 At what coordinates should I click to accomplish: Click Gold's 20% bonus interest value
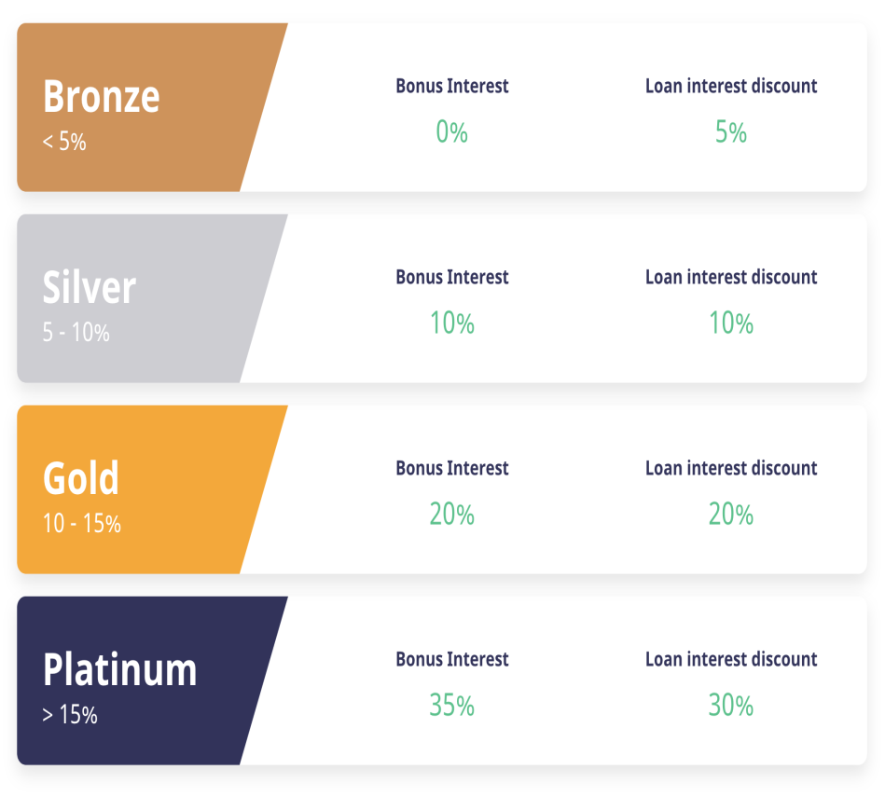(451, 515)
